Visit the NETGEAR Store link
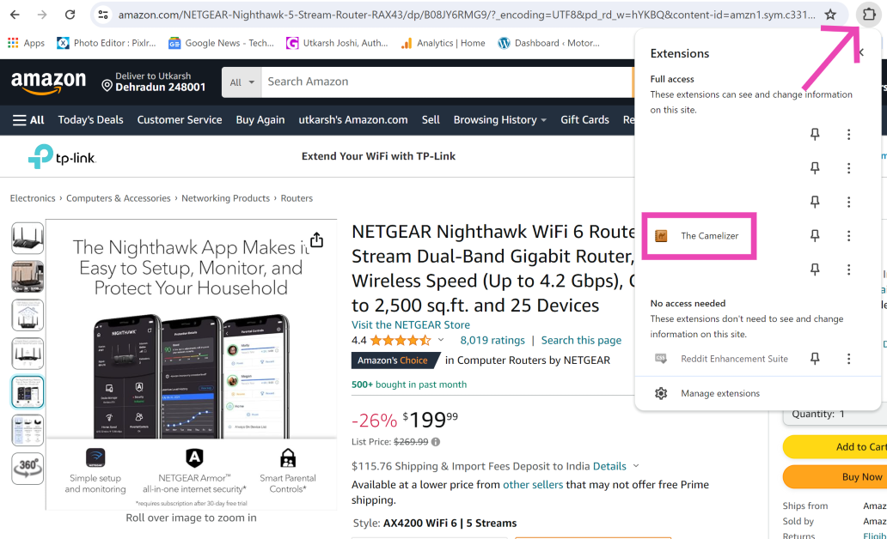887x539 pixels. coord(411,324)
